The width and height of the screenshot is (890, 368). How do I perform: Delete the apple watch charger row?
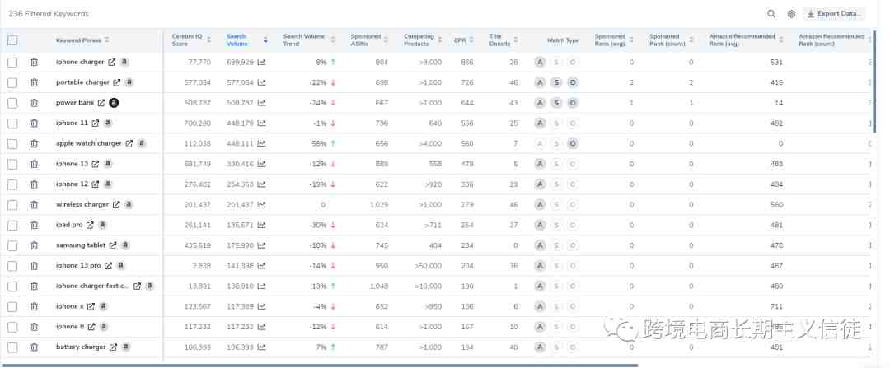coord(34,143)
